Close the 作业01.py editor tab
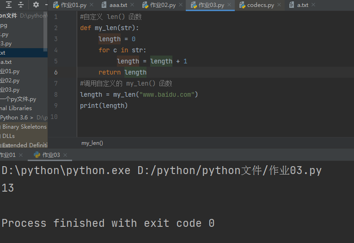354x243 pixels. 91,5
